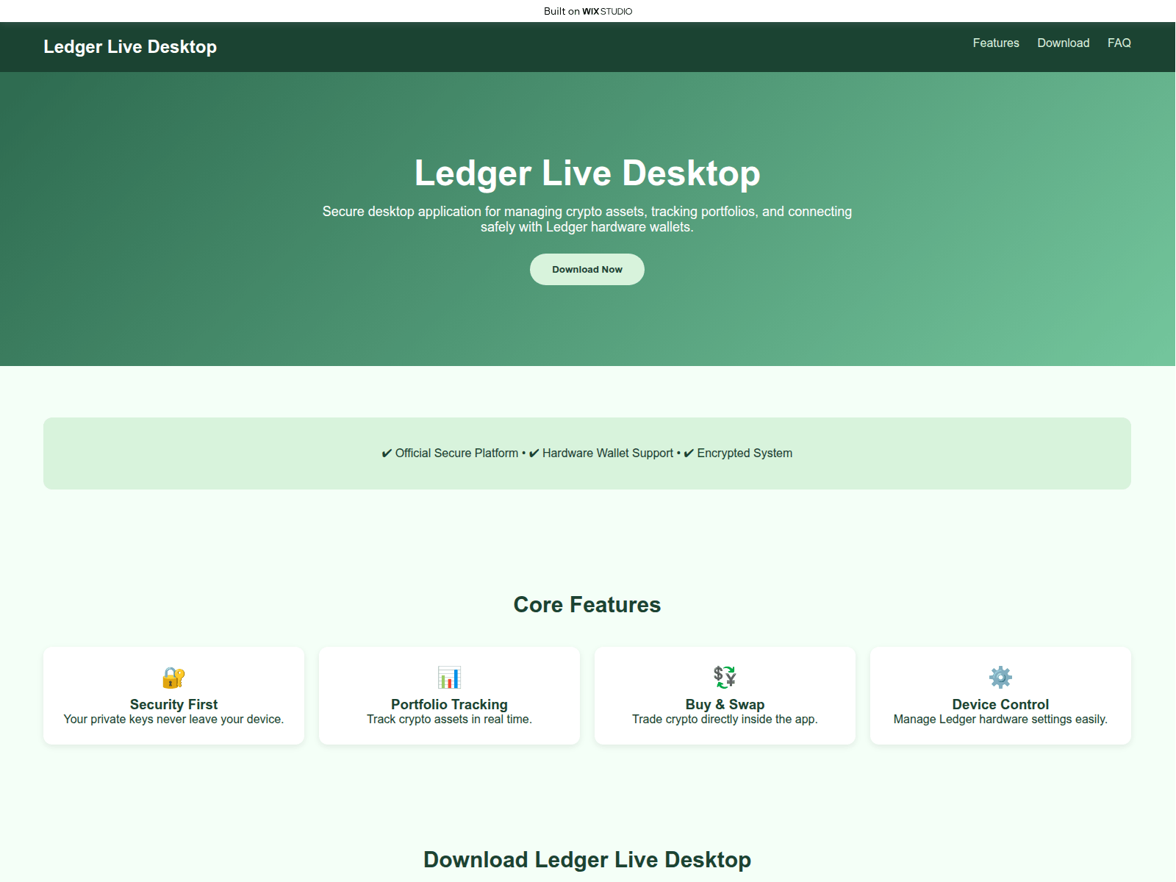1176x882 pixels.
Task: Select the Buy & Swap card title
Action: click(x=725, y=704)
